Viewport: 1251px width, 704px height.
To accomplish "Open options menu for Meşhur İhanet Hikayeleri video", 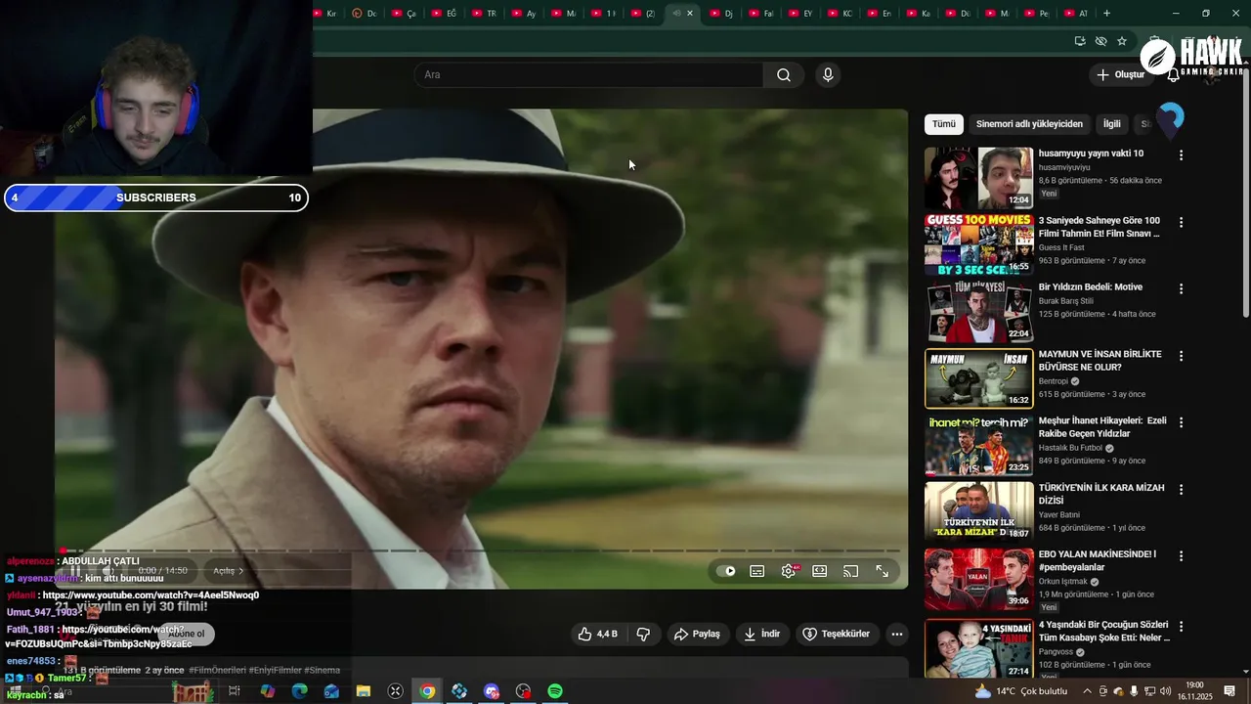I will tap(1181, 422).
